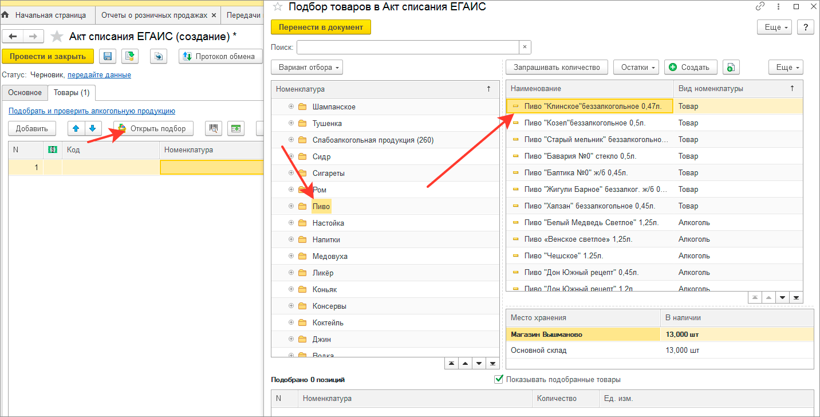This screenshot has width=820, height=417.
Task: Click Подобрать и проверить алкогольную продукцию link
Action: point(92,111)
